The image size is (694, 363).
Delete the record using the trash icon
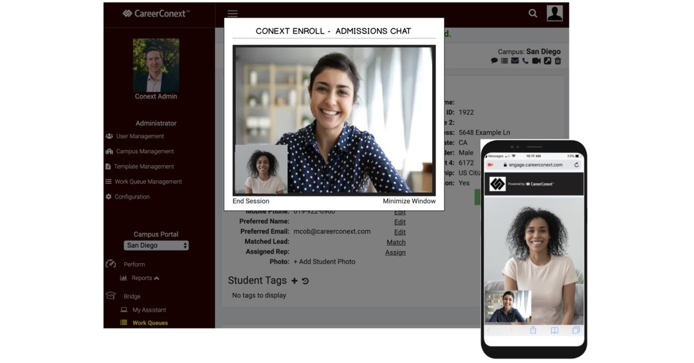[x=558, y=60]
